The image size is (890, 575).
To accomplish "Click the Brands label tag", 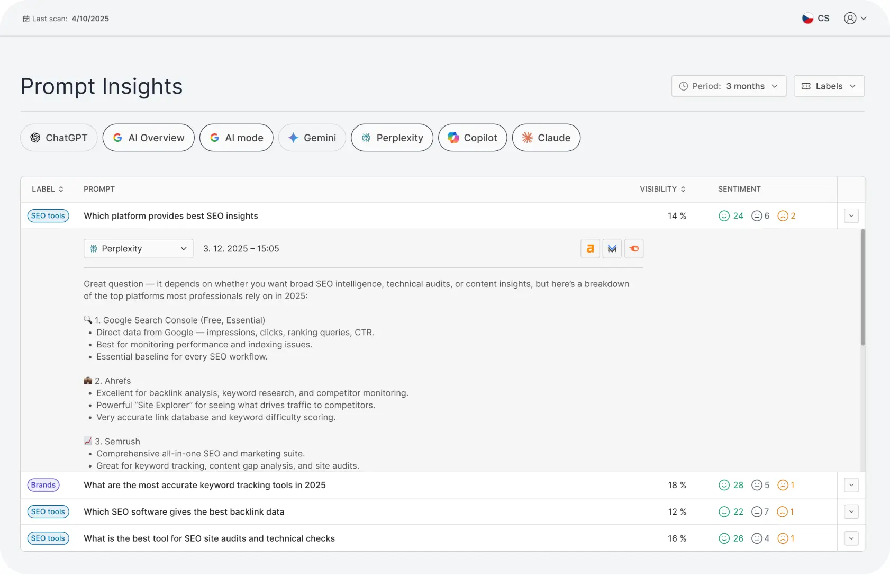I will click(43, 486).
